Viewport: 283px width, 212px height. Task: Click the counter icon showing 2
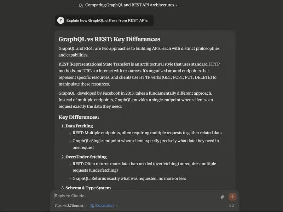(x=231, y=206)
